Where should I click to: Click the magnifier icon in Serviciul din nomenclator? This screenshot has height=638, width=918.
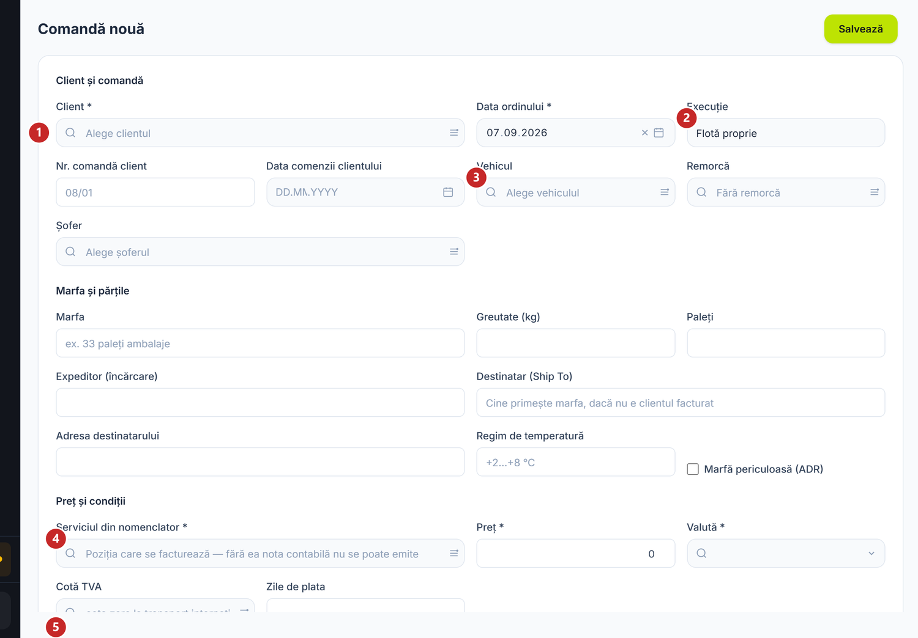click(x=70, y=553)
